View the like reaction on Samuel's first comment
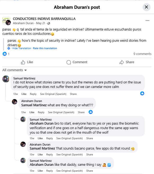154x174 pixels. (142, 93)
